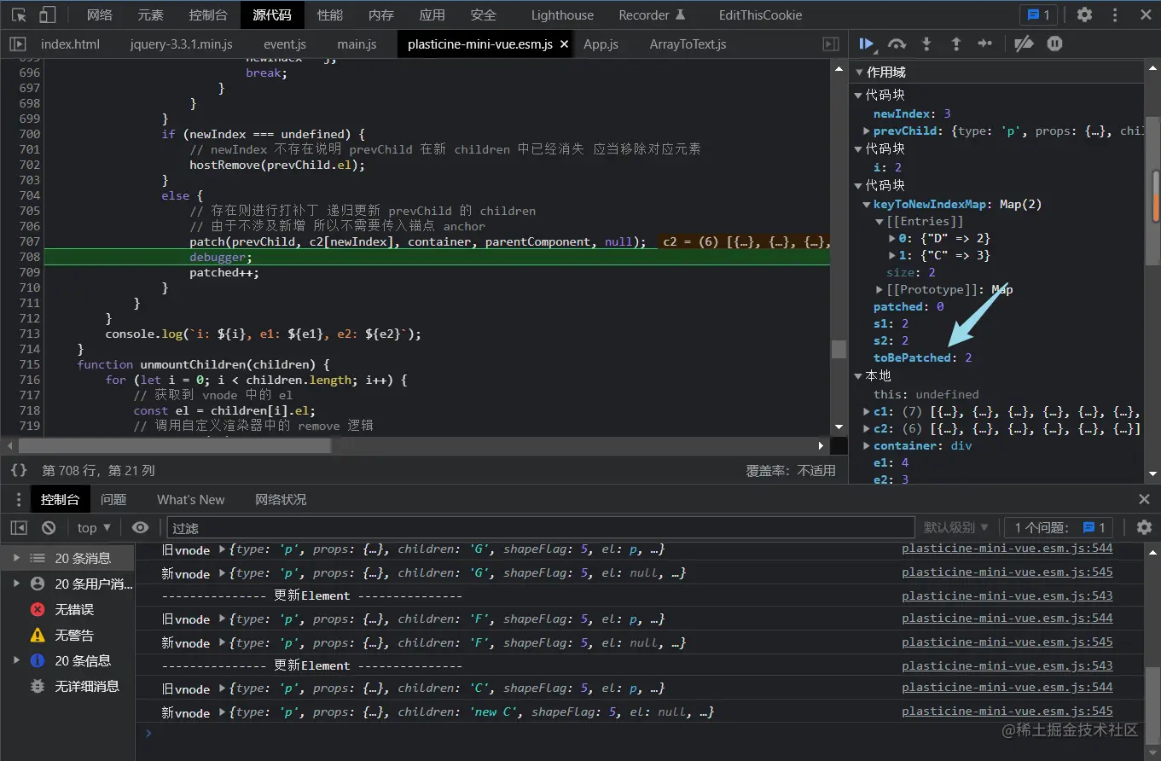Open plasticine-mini-vue.esm.js:544 link on 'G' row
Image resolution: width=1161 pixels, height=761 pixels.
click(1007, 549)
